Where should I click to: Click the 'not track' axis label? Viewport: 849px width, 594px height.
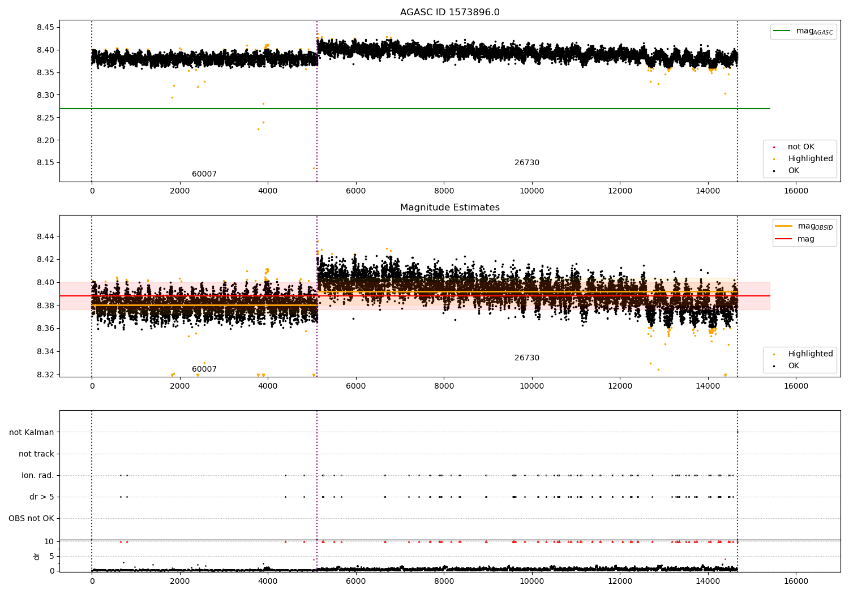pyautogui.click(x=36, y=454)
